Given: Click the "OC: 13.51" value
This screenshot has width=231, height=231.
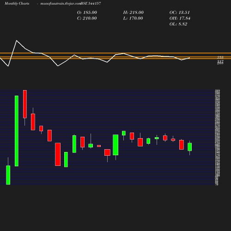Looking at the screenshot, I should pos(180,12).
